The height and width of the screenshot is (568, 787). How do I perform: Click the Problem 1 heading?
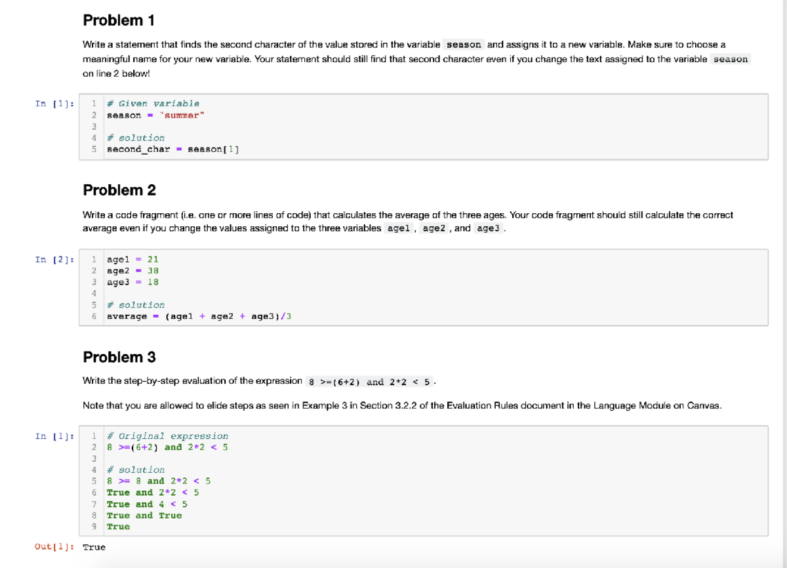coord(119,20)
